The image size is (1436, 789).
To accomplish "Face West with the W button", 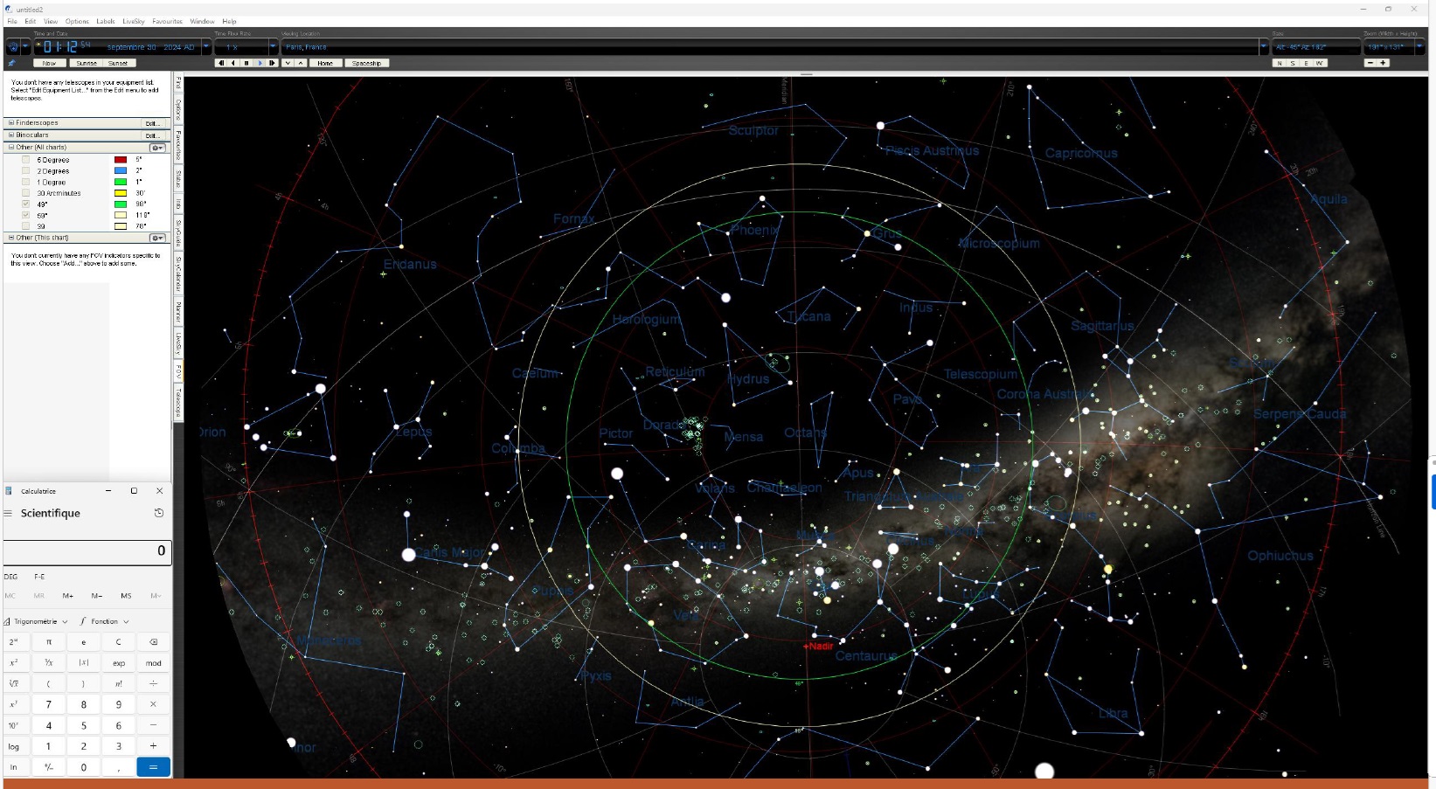I will point(1320,63).
